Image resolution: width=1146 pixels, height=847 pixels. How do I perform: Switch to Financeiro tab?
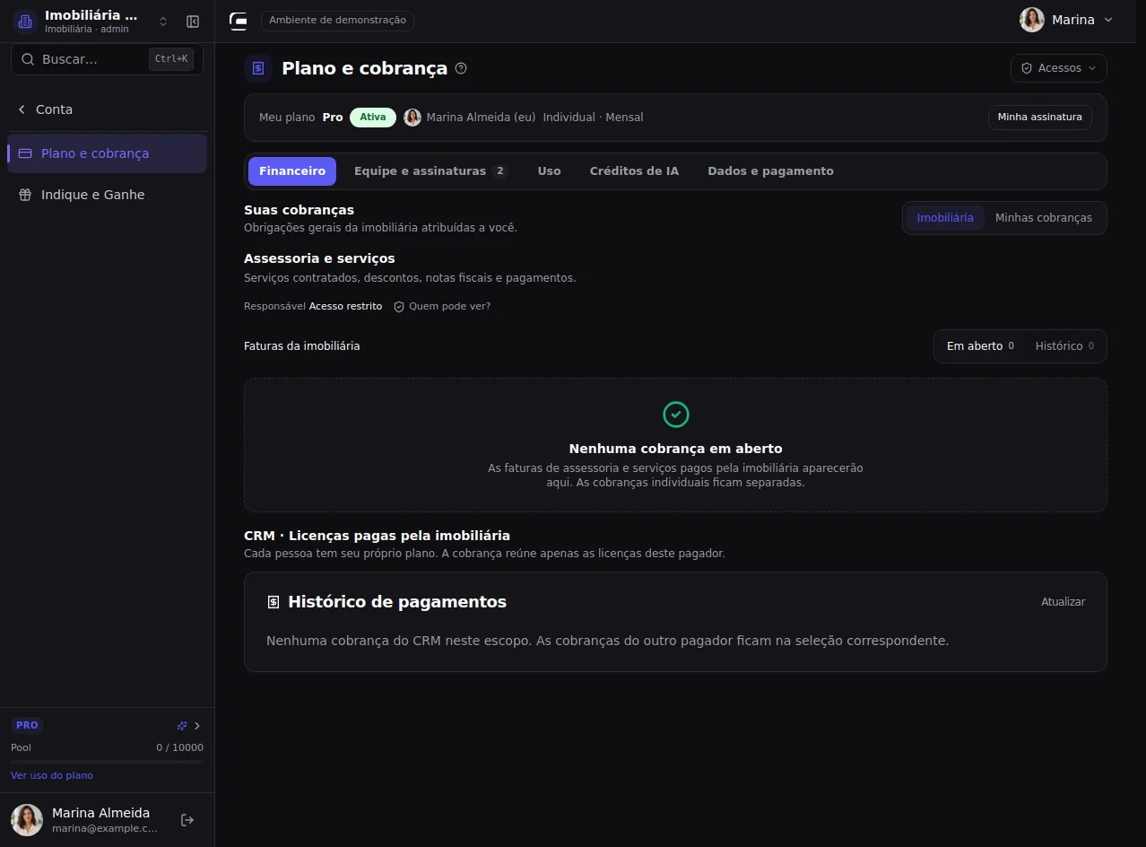292,171
